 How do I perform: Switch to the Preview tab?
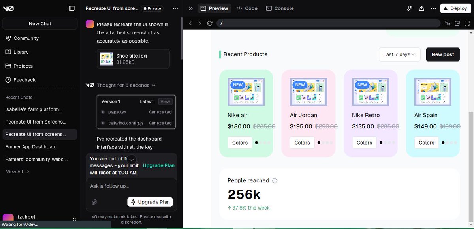(x=214, y=8)
